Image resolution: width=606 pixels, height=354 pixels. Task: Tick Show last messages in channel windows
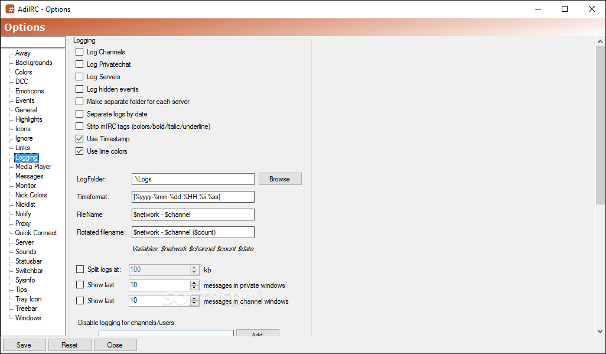point(80,301)
